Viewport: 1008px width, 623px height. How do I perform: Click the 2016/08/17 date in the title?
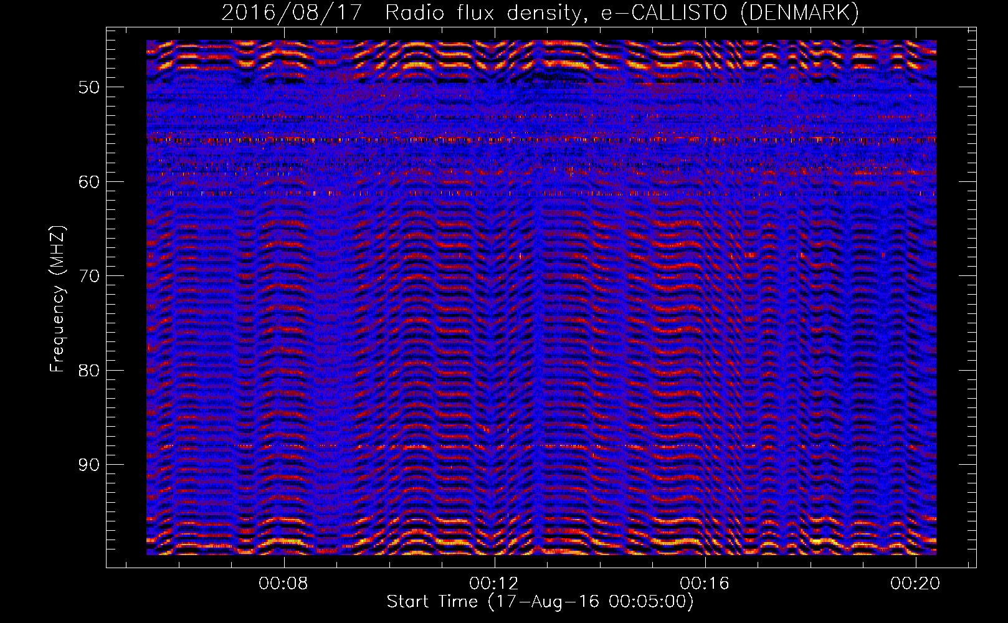[x=292, y=12]
